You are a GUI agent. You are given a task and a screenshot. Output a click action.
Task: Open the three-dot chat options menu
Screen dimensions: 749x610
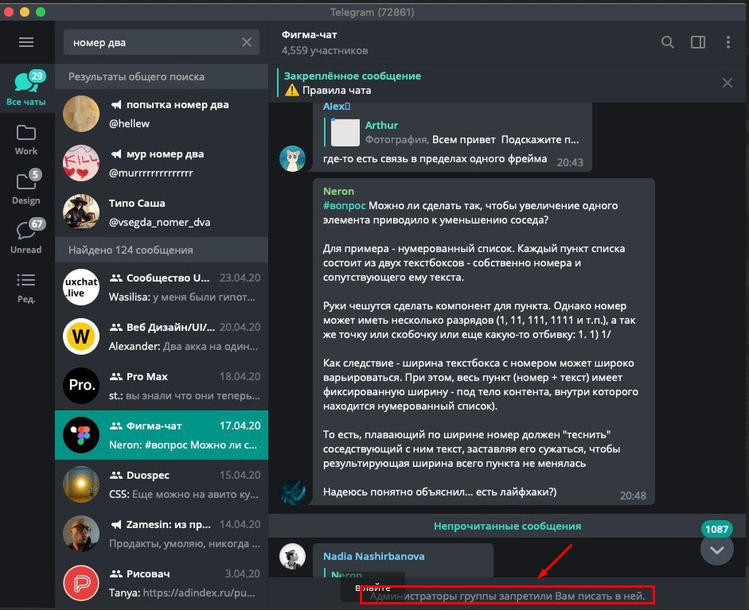click(728, 42)
